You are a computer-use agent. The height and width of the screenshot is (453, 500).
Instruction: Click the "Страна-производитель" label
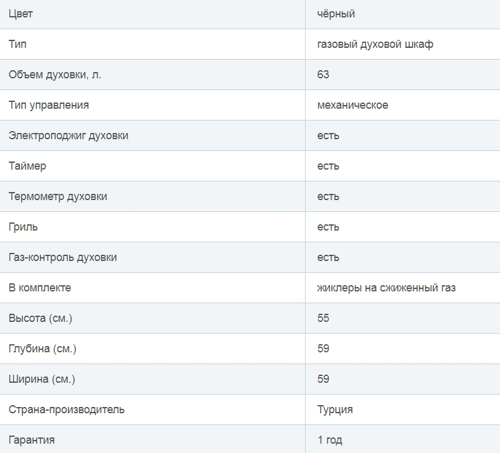pyautogui.click(x=67, y=410)
